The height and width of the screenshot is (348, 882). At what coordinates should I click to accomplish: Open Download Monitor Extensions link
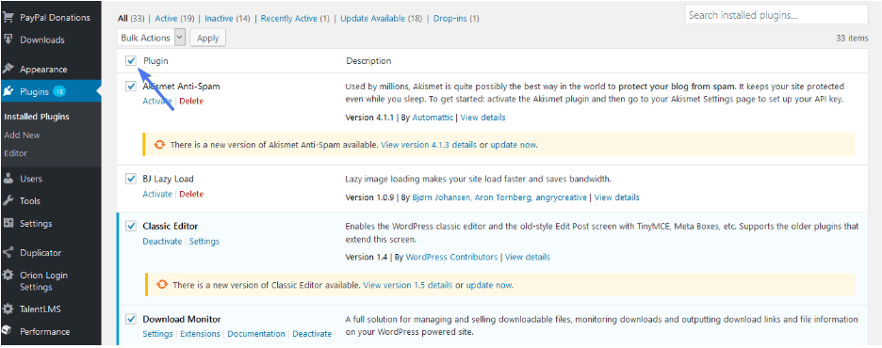pos(201,333)
